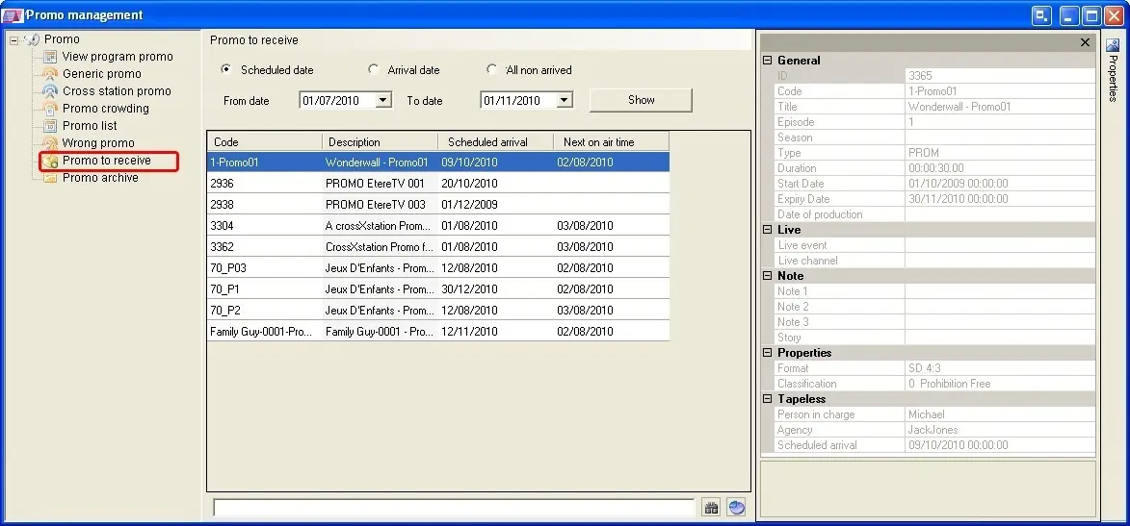Close the properties panel with X
1130x526 pixels.
coord(1085,42)
